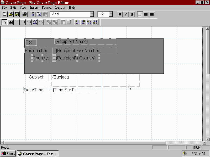
Task: Select the {Recipient Fax Number} field
Action: (78, 51)
